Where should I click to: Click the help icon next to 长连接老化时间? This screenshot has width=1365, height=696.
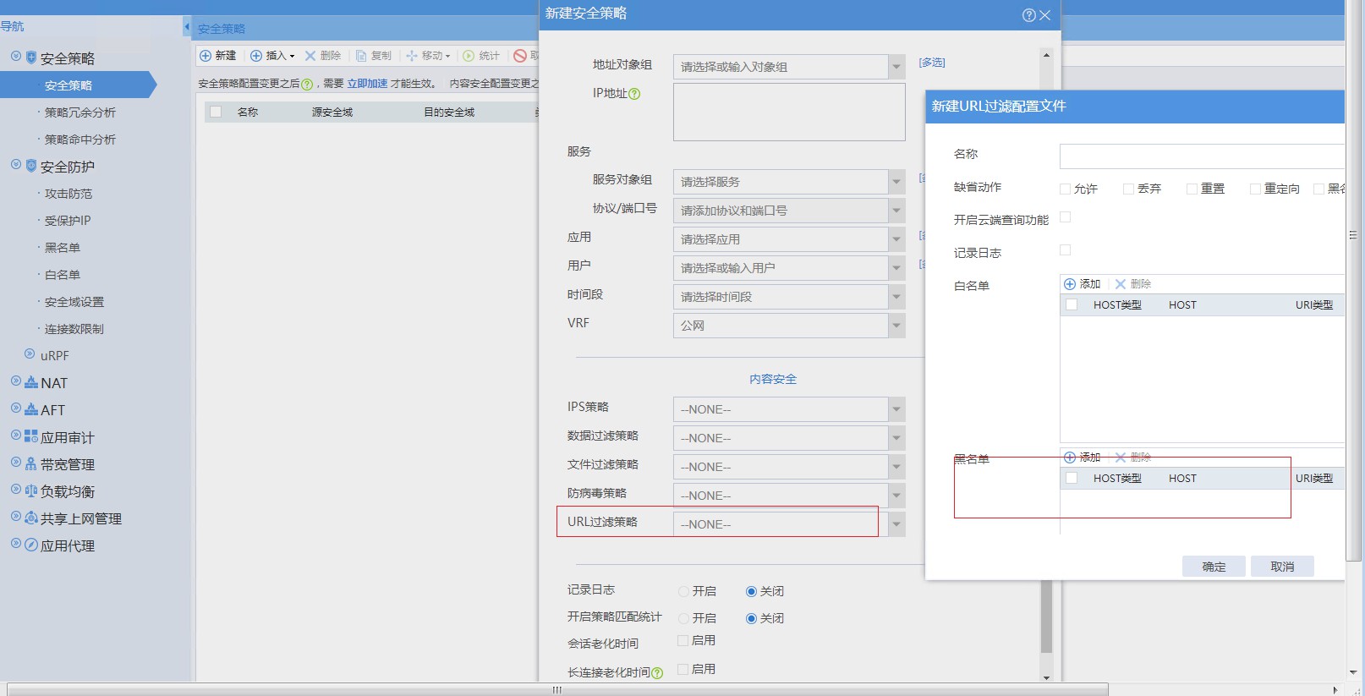point(657,673)
